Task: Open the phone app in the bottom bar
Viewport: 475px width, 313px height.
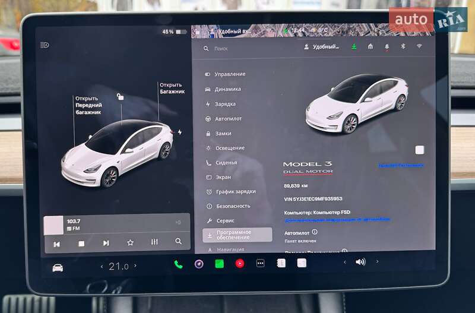Action: pyautogui.click(x=179, y=264)
